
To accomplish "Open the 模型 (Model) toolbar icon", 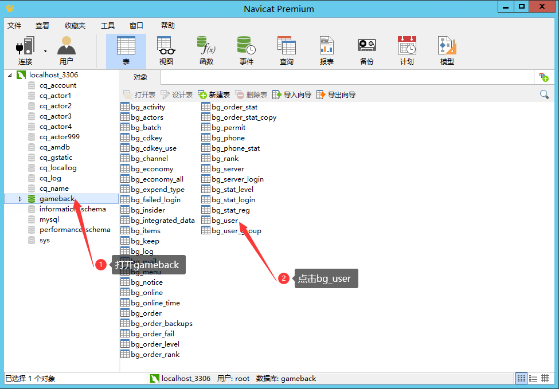I will coord(447,50).
